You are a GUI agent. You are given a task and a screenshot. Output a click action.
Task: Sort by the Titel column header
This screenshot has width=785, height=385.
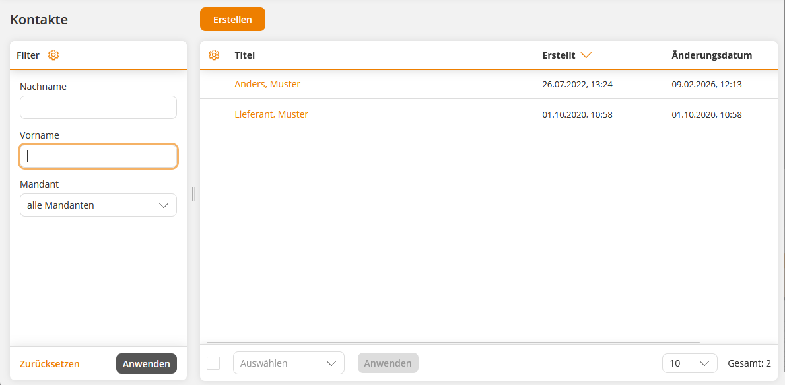tap(245, 55)
